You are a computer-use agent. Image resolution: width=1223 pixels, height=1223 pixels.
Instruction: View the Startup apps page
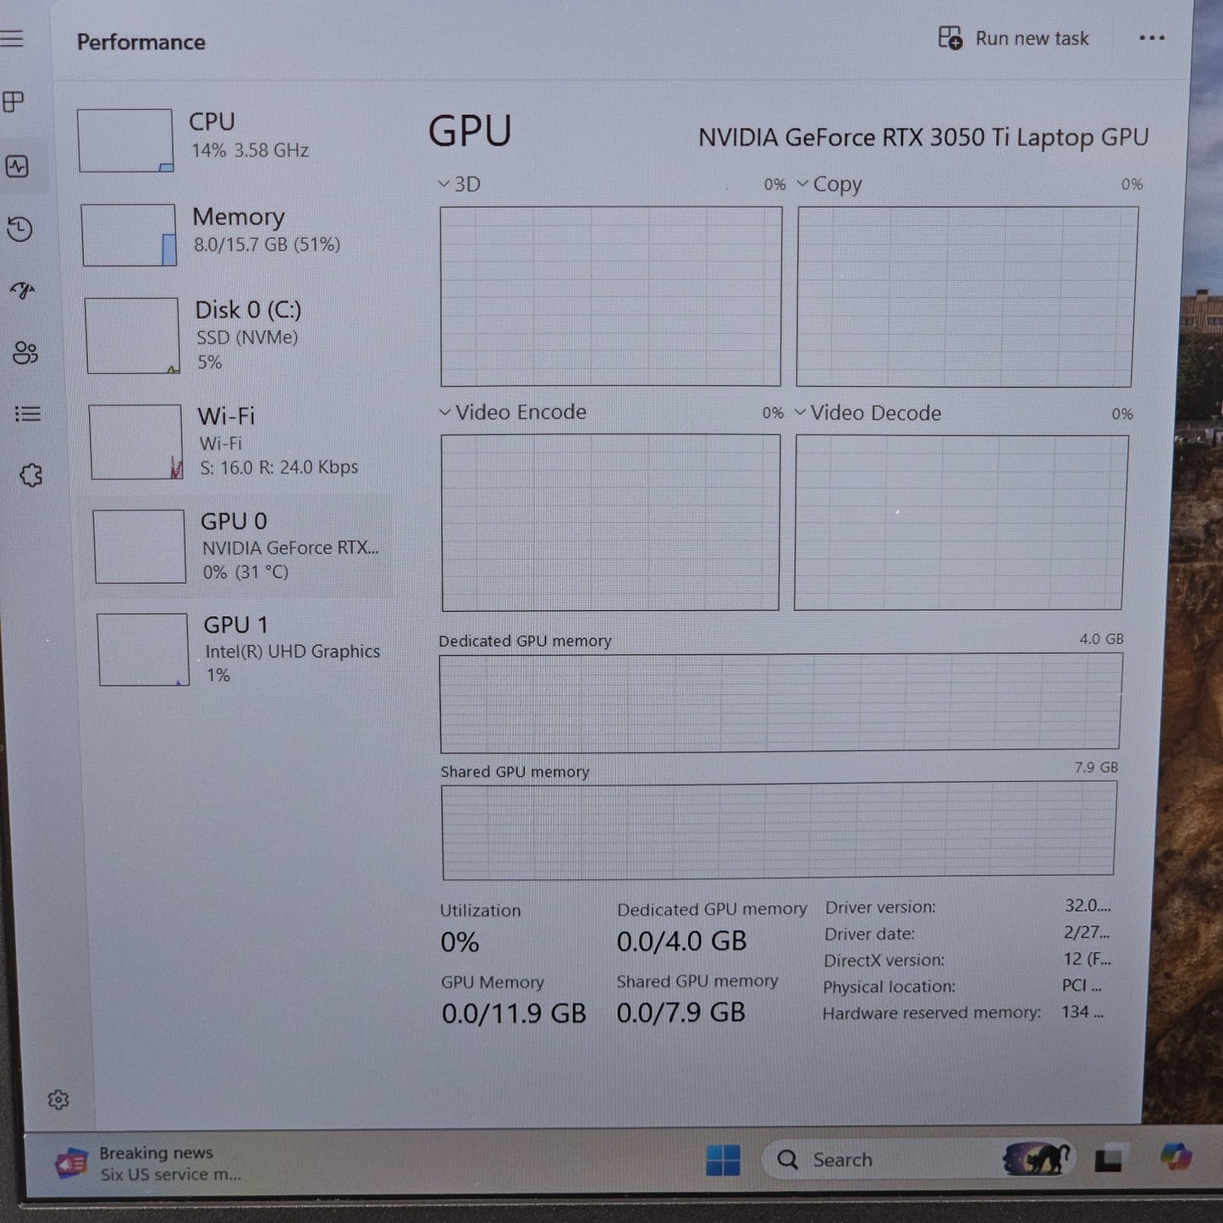pos(24,290)
